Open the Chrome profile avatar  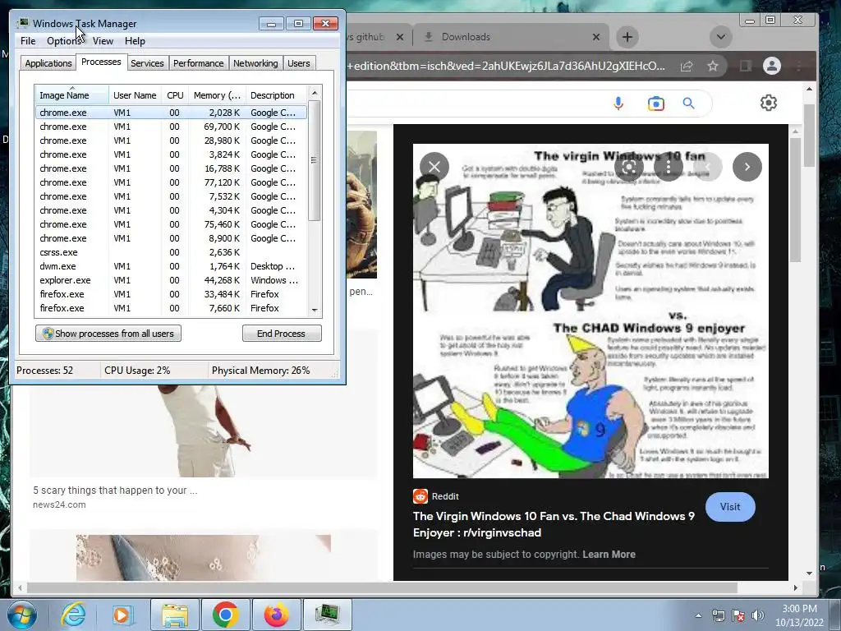coord(772,66)
